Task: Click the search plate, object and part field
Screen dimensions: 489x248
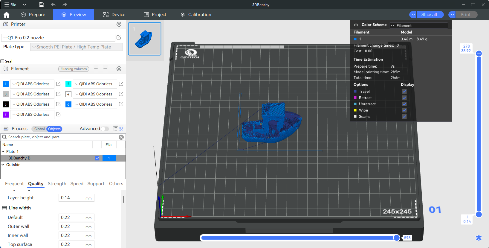Action: pos(63,137)
